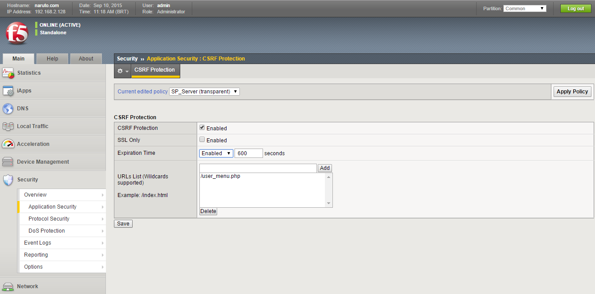Open the Acceleration gauge icon
This screenshot has width=595, height=294.
pyautogui.click(x=8, y=144)
